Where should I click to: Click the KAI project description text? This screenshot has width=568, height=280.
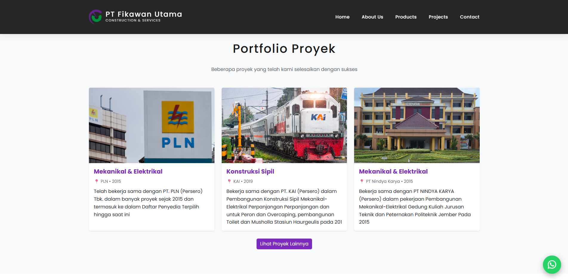click(284, 207)
